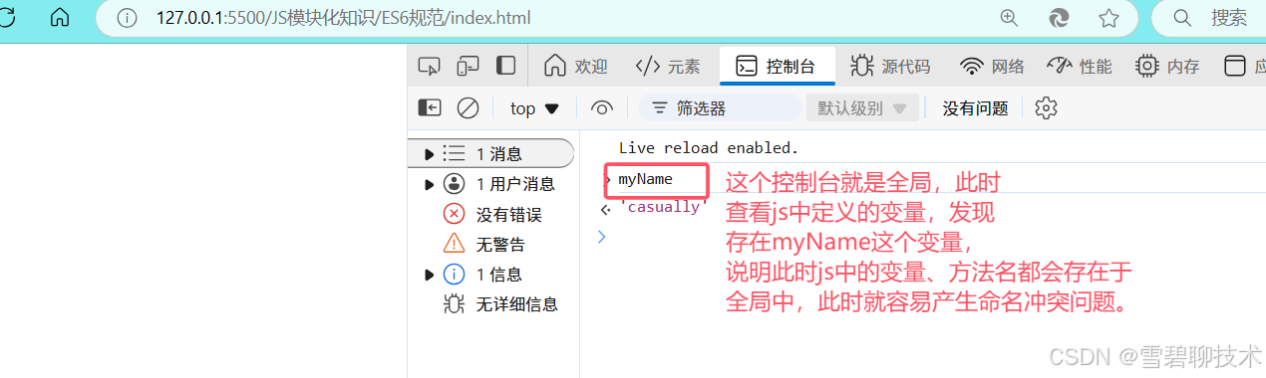
Task: Click the site info icon in address bar
Action: pos(127,17)
